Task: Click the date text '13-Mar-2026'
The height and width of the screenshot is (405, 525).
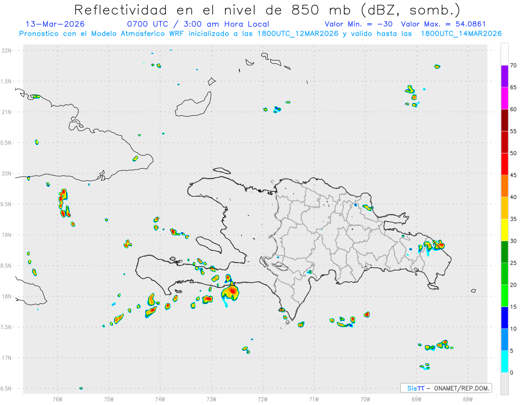Action: (56, 24)
